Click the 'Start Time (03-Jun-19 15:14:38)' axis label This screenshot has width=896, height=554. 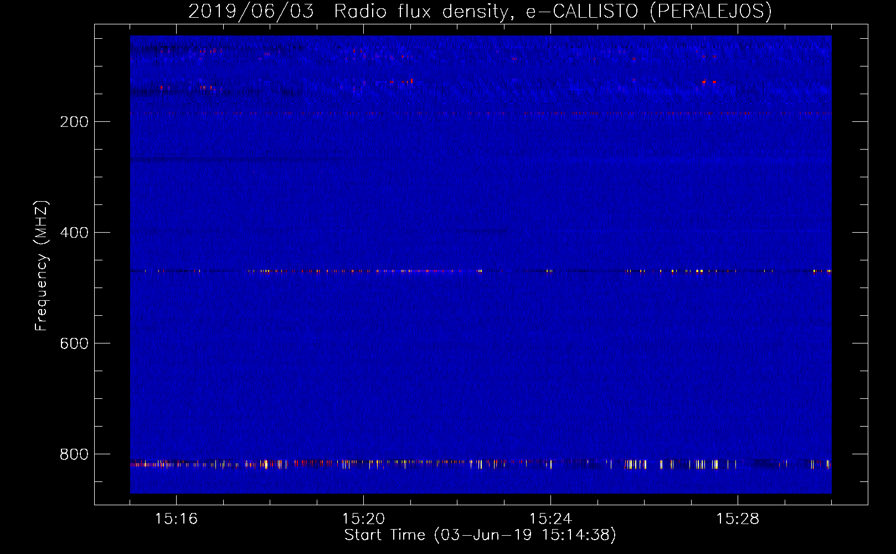pos(480,535)
